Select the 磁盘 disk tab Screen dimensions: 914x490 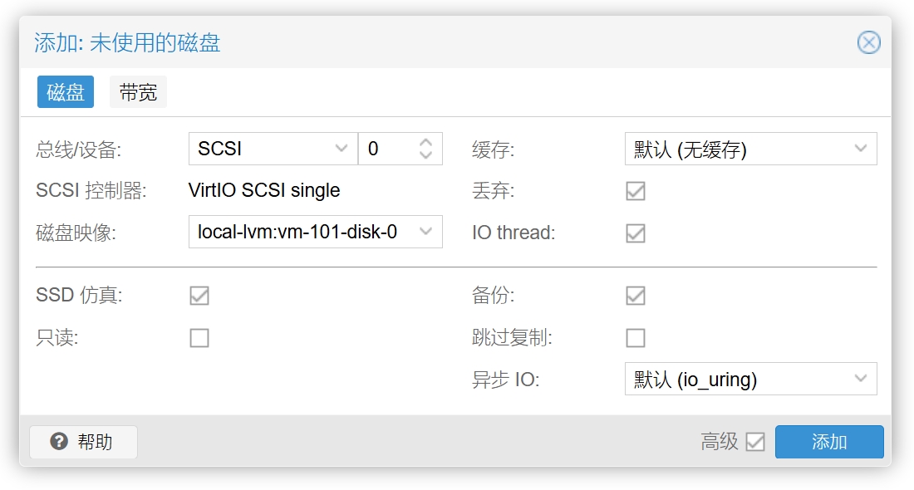[x=66, y=92]
